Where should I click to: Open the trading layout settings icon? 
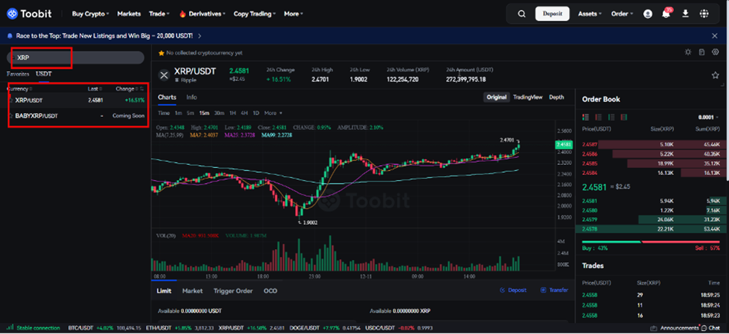coord(716,52)
